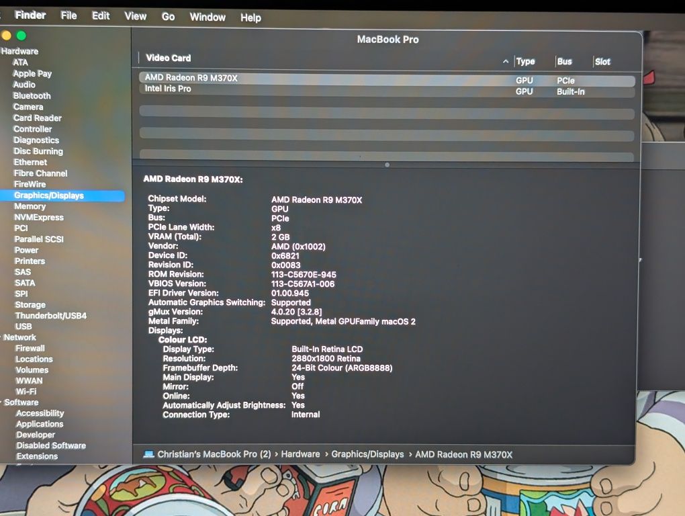Click Graphics/Displays in the path bar
The width and height of the screenshot is (685, 516).
click(367, 454)
